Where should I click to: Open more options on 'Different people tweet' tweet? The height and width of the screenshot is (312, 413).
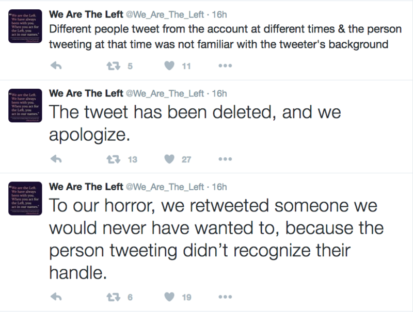225,66
